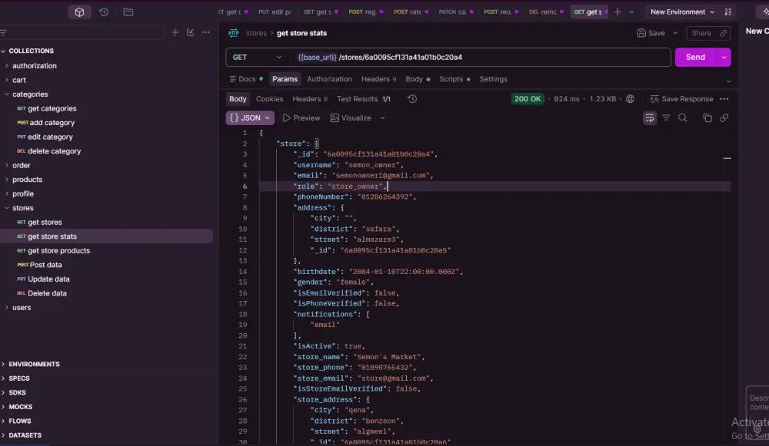Click the request URL input field

pyautogui.click(x=481, y=58)
